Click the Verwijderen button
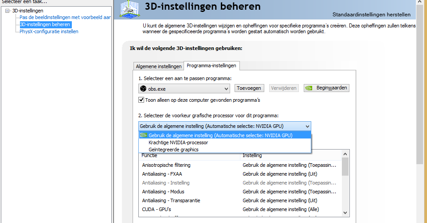This screenshot has height=223, width=427. coord(284,88)
